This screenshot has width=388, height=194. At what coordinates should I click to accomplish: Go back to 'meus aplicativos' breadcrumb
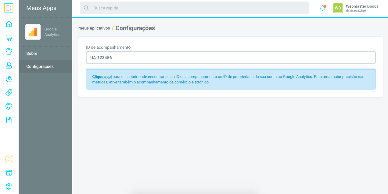point(94,28)
